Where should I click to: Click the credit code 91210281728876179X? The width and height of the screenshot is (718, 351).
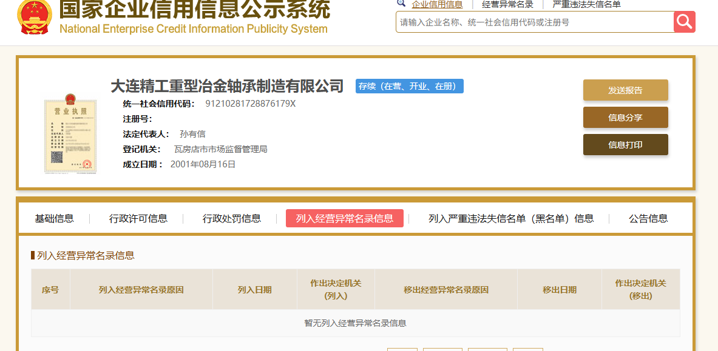[251, 104]
